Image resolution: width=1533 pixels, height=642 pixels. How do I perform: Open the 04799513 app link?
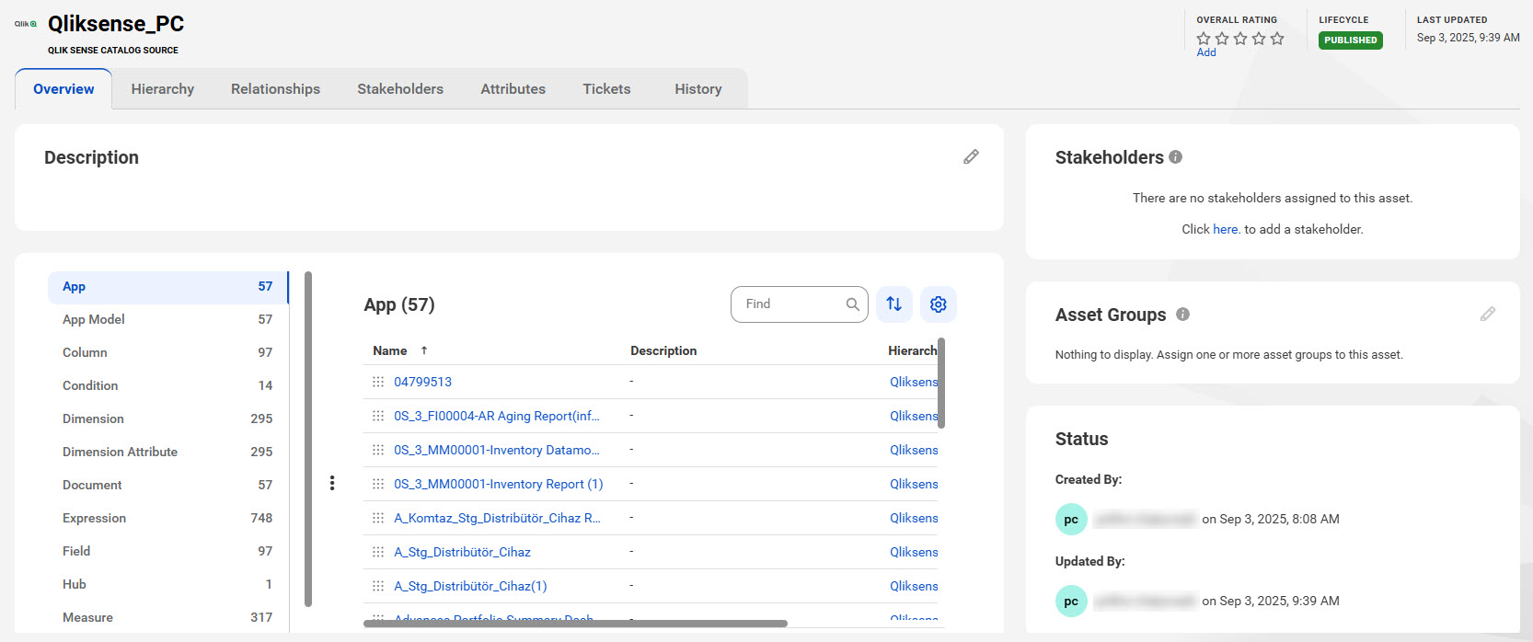(423, 382)
